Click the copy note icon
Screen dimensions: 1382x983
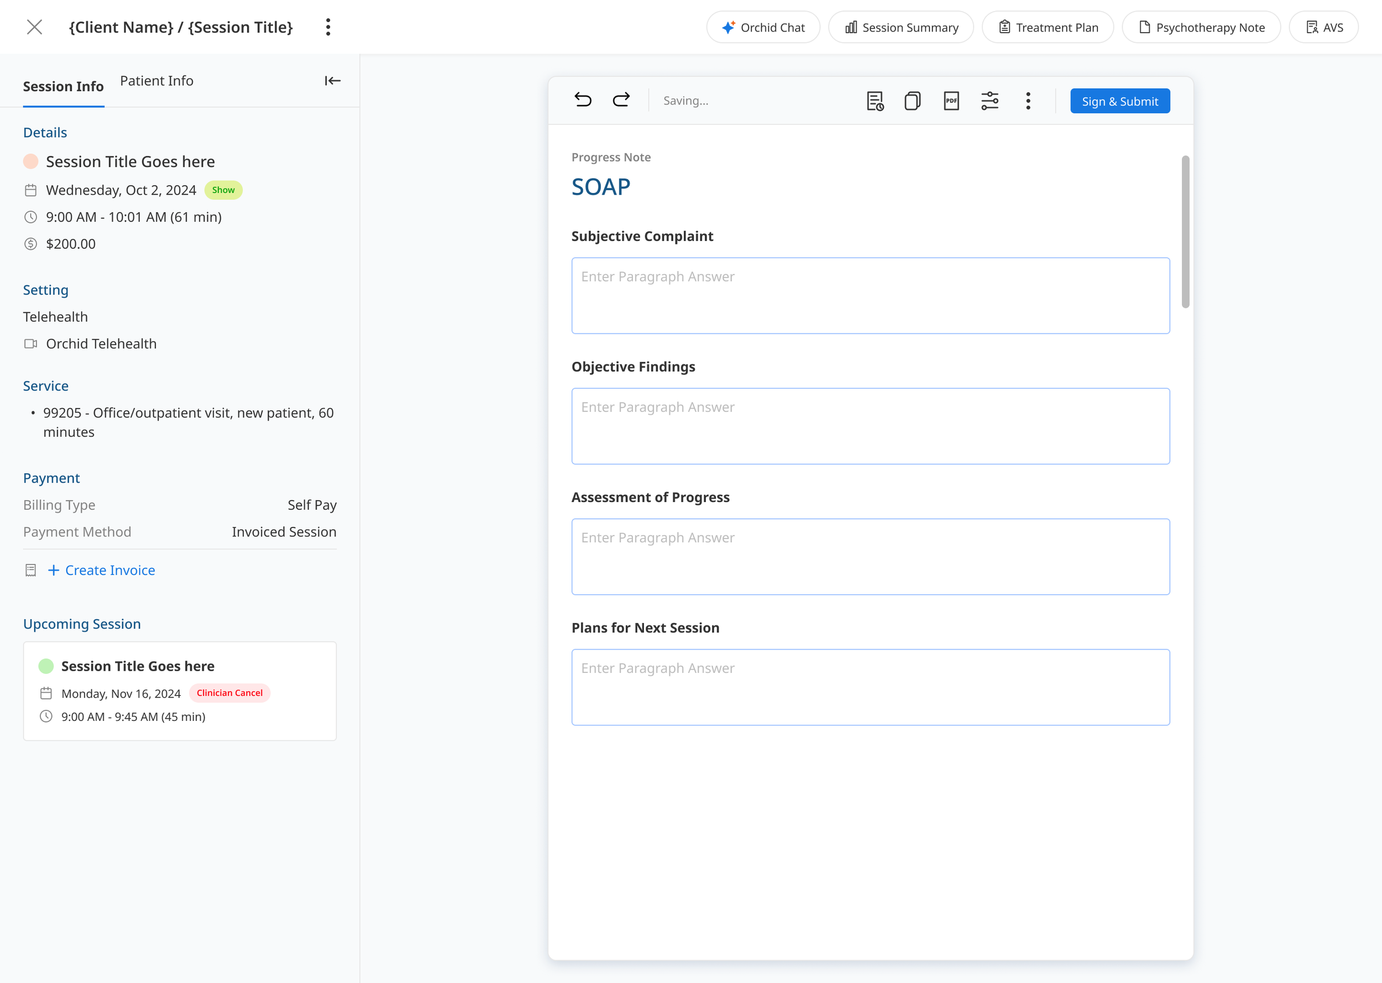913,101
